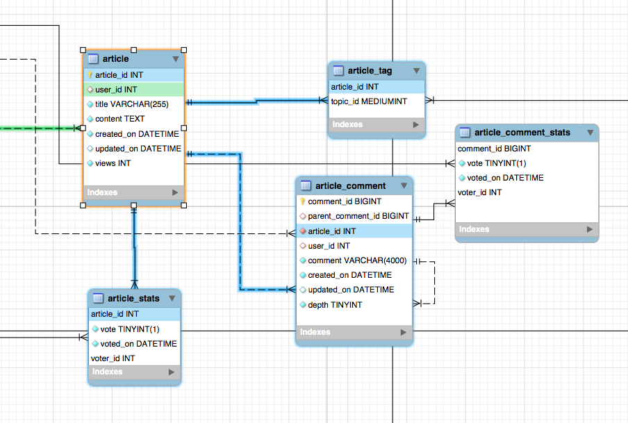The width and height of the screenshot is (628, 423).
Task: Click the primary key icon of article_id in article
Action: click(x=90, y=75)
